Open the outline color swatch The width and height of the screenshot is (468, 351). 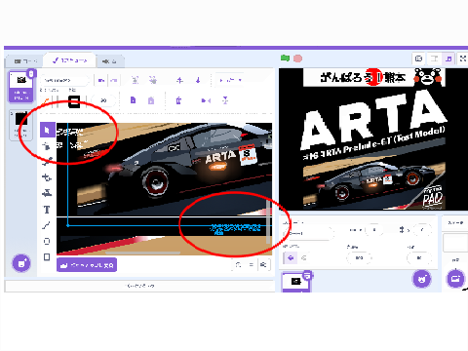[74, 101]
